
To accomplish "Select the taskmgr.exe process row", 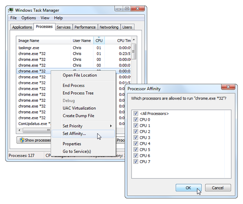I will pos(74,48).
